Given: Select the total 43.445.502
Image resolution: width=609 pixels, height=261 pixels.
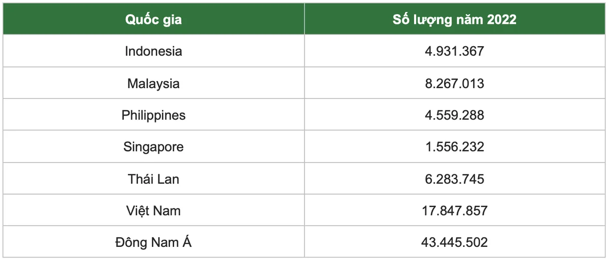Looking at the screenshot, I should (x=455, y=242).
